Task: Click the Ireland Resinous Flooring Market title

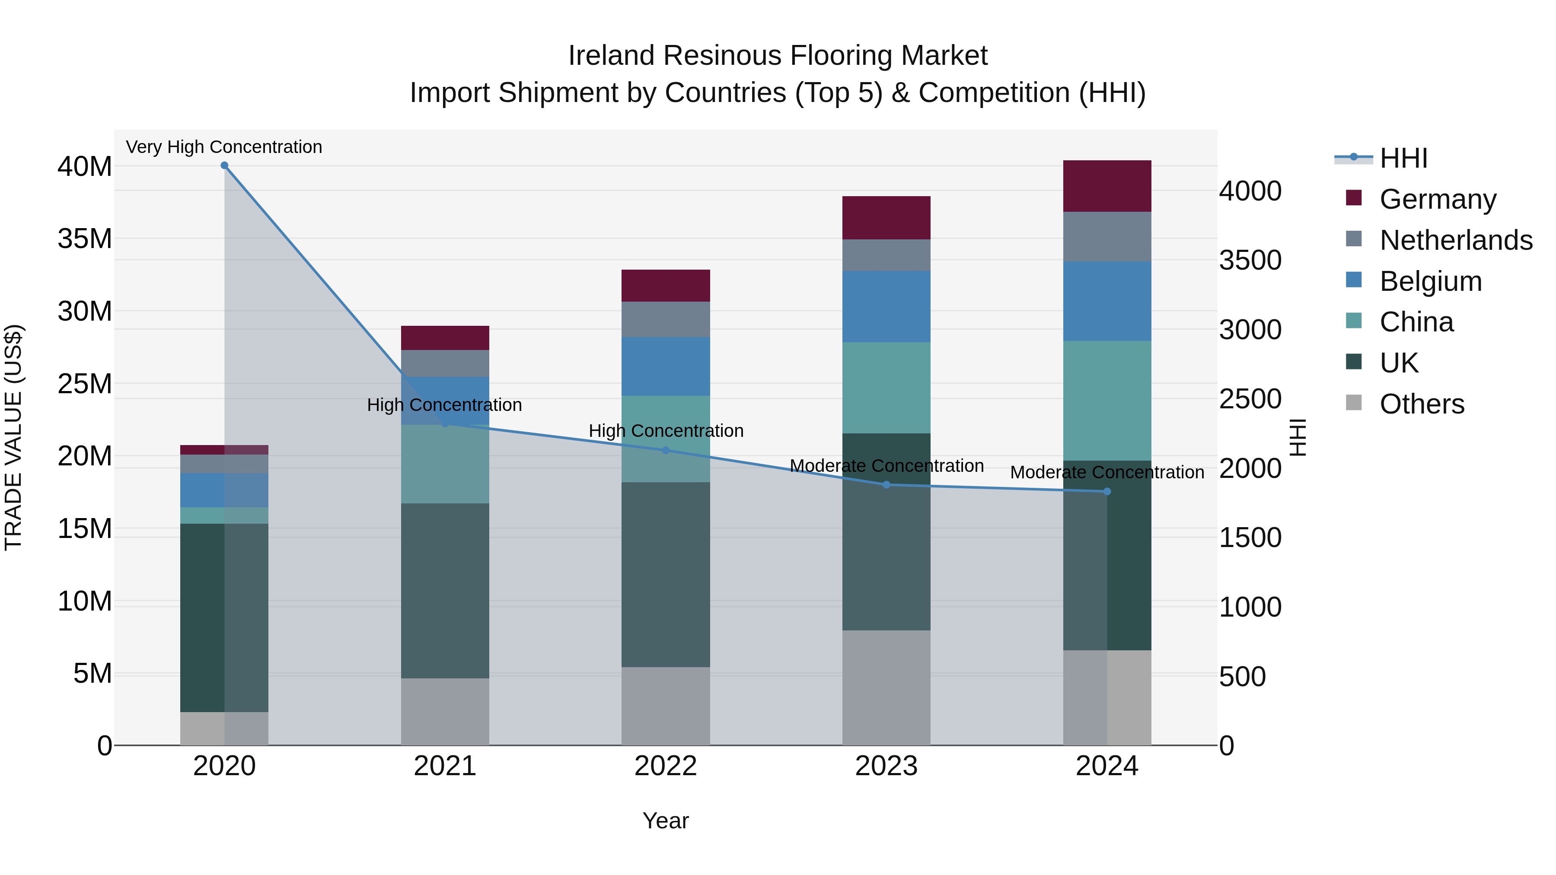Action: pos(778,56)
